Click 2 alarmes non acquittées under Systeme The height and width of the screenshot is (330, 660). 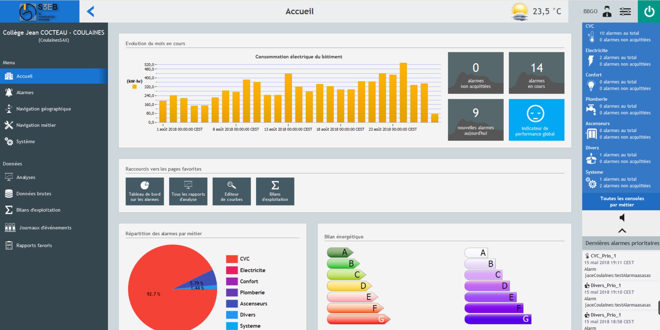click(625, 186)
